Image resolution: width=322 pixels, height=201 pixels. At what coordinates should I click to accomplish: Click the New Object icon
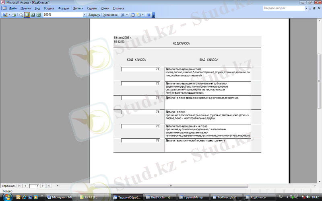[139, 15]
